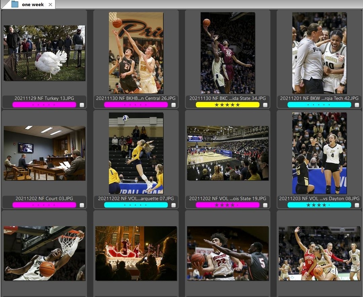Click the third star dot under Georgia Tech 42
This screenshot has height=297, width=363.
coord(319,104)
